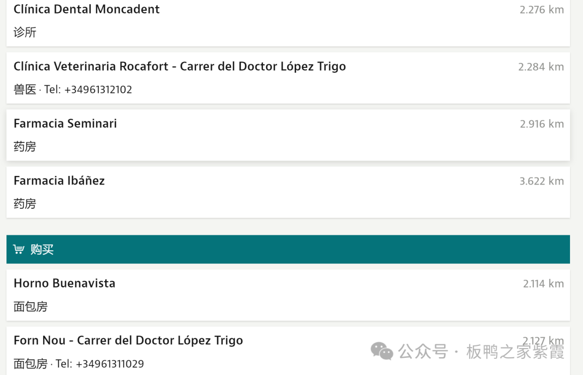This screenshot has width=583, height=375.
Task: Click the 2.284 km distance label
Action: pos(541,67)
